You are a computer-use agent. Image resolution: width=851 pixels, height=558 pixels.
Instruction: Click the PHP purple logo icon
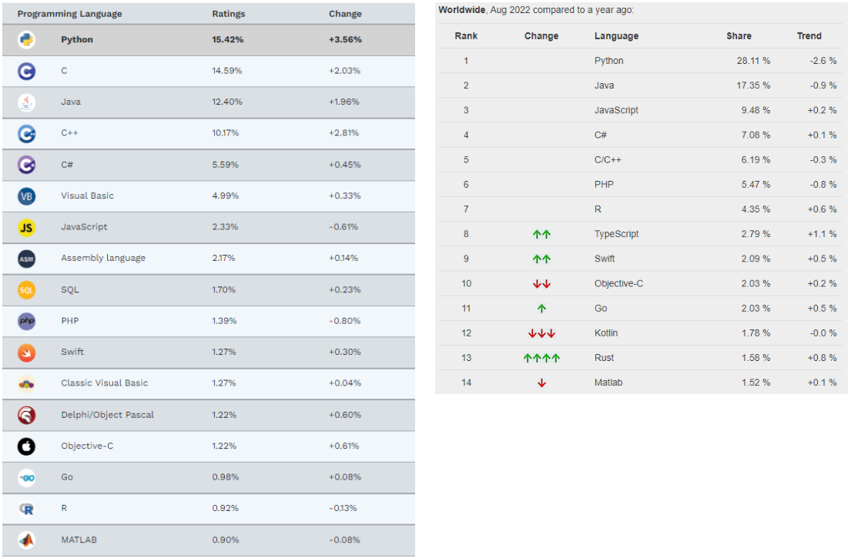[27, 321]
